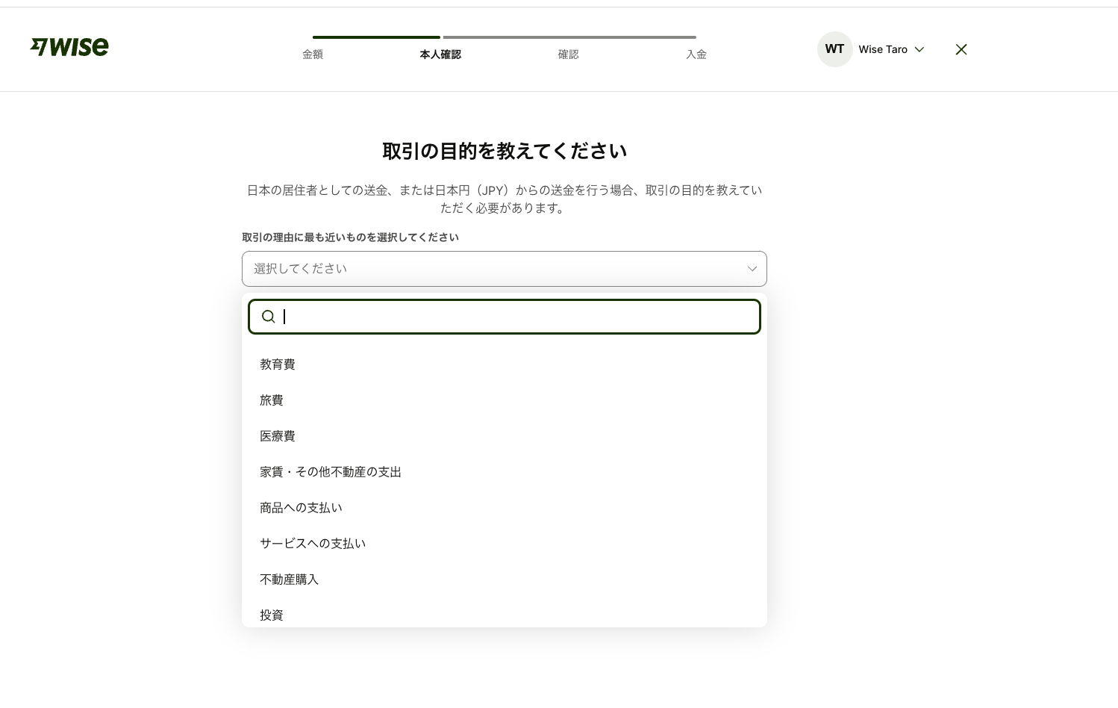Select 旅費 option

tap(272, 400)
